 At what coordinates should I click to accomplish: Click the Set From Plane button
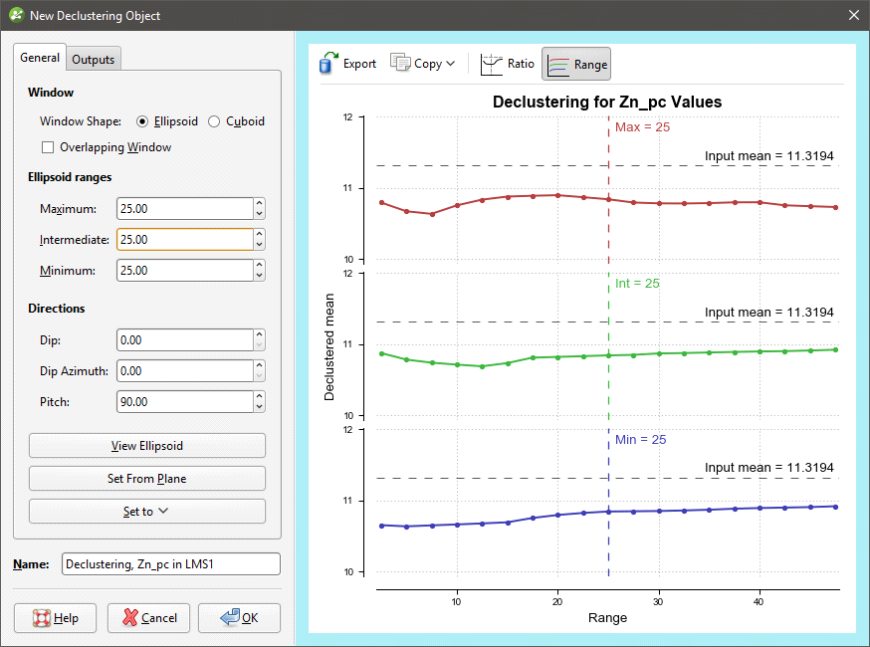[x=146, y=479]
